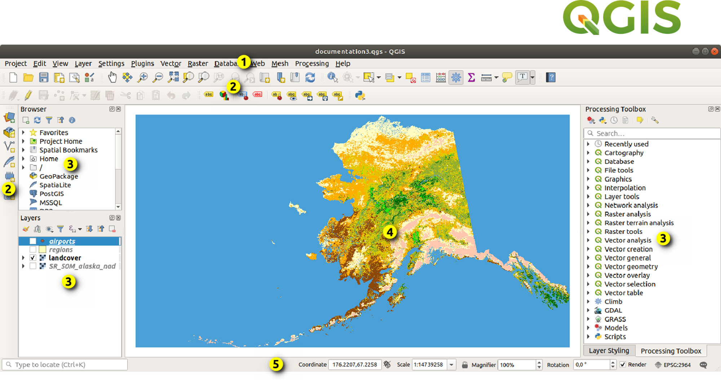Open the Open Project folder icon
The width and height of the screenshot is (721, 380).
tap(28, 77)
